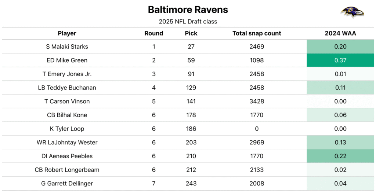This screenshot has height=192, width=376.
Task: Click WR LaJohntay Wester name
Action: coord(67,142)
